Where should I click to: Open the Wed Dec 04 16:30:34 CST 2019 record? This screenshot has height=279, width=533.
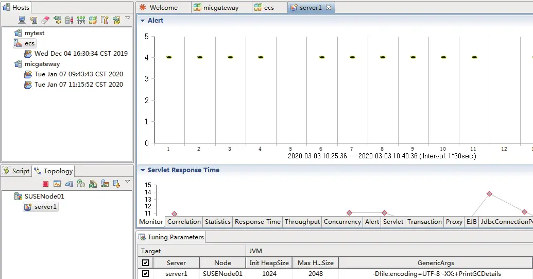(81, 54)
